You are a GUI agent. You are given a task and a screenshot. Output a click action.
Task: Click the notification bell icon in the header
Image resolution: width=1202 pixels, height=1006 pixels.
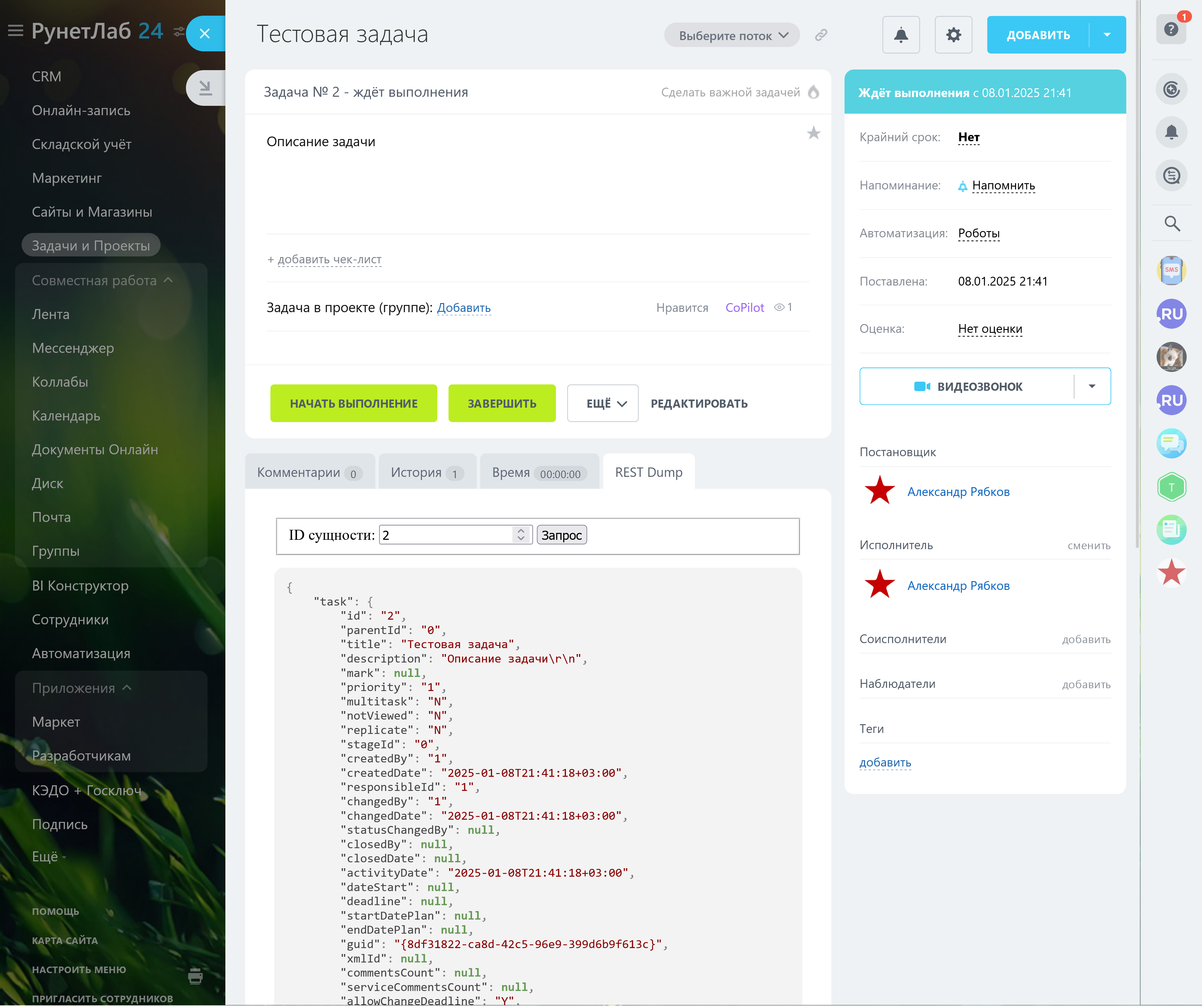pyautogui.click(x=900, y=35)
